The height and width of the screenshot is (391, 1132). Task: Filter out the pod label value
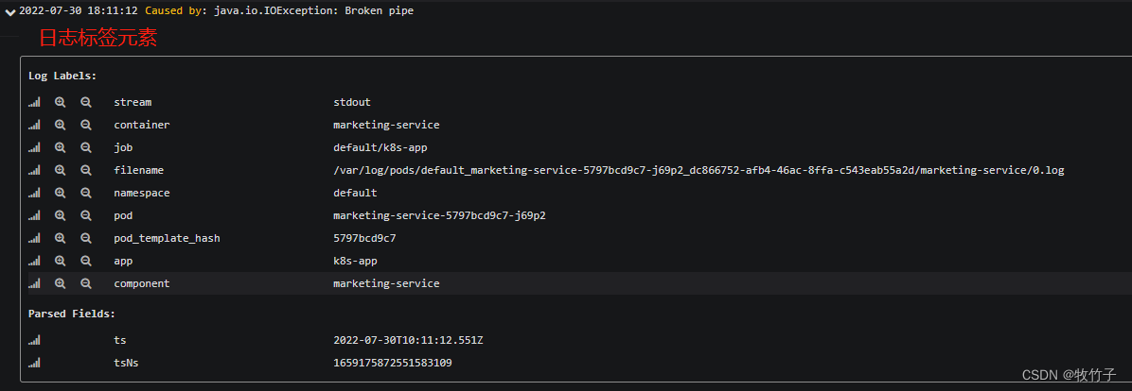coord(85,215)
